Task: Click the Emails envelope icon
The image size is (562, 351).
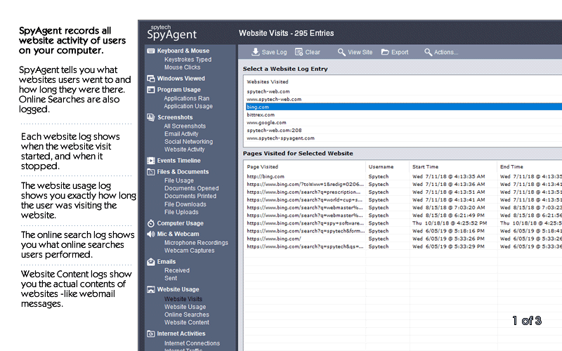Action: coord(151,262)
